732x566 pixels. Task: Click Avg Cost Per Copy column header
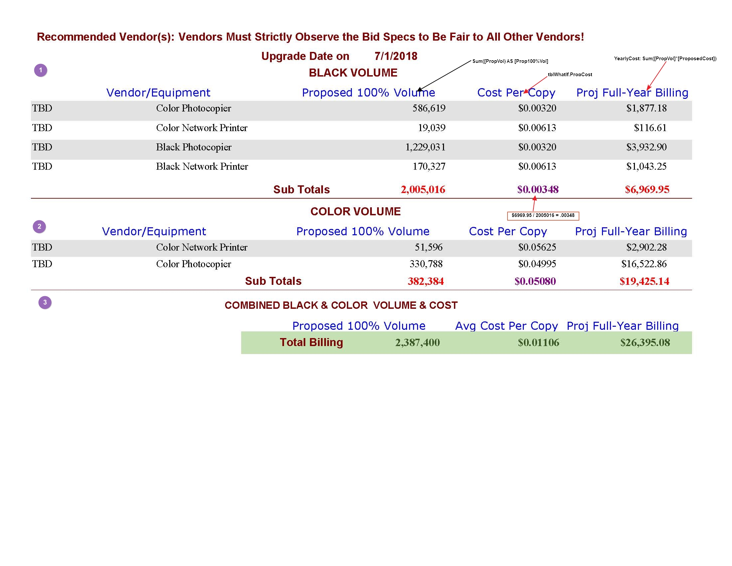point(506,325)
